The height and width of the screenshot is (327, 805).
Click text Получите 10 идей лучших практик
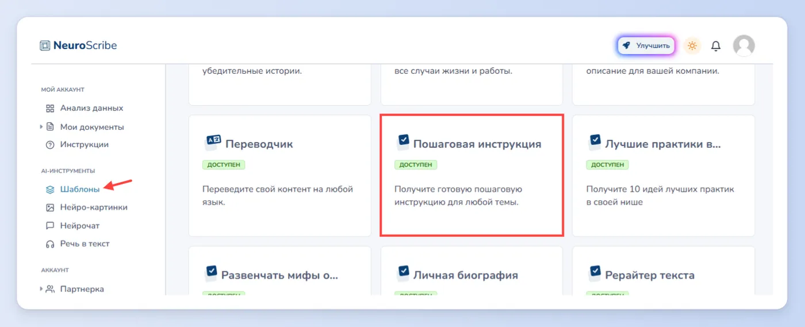(660, 195)
